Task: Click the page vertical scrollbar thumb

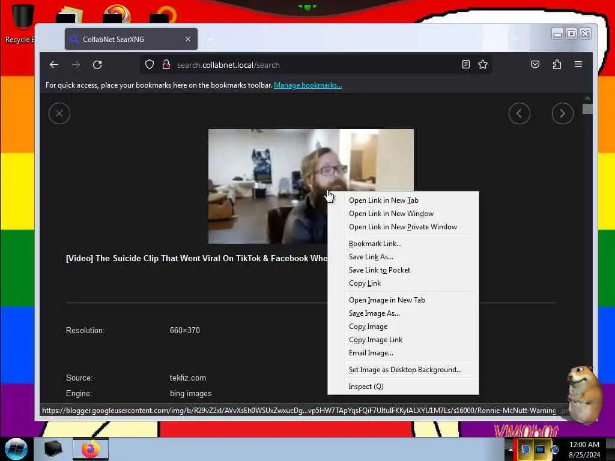Action: click(x=587, y=109)
